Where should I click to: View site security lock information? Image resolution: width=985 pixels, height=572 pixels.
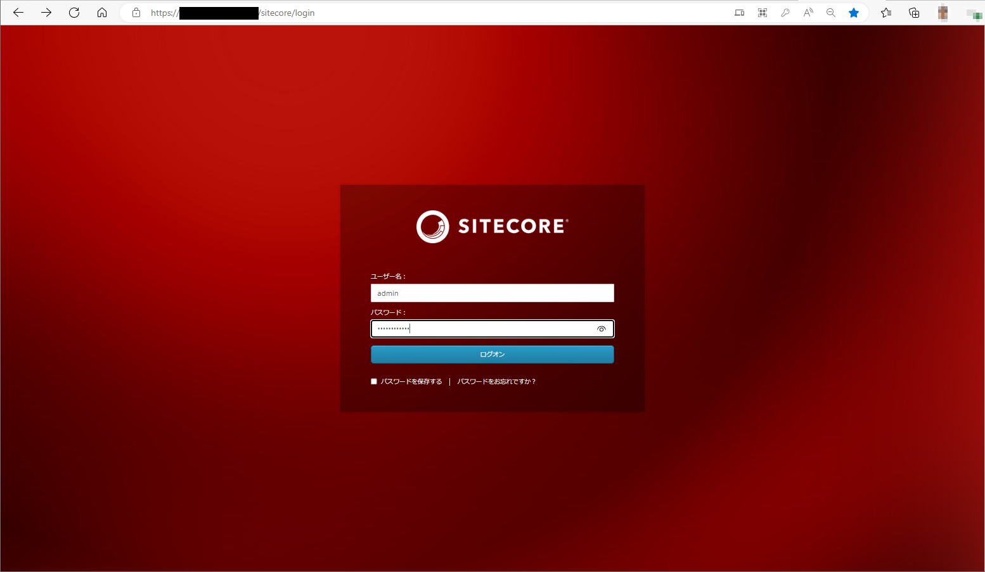click(x=136, y=13)
